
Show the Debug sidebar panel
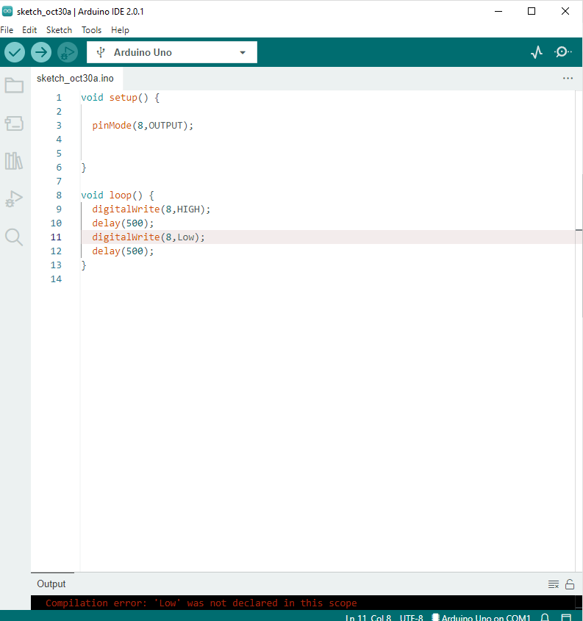click(14, 198)
